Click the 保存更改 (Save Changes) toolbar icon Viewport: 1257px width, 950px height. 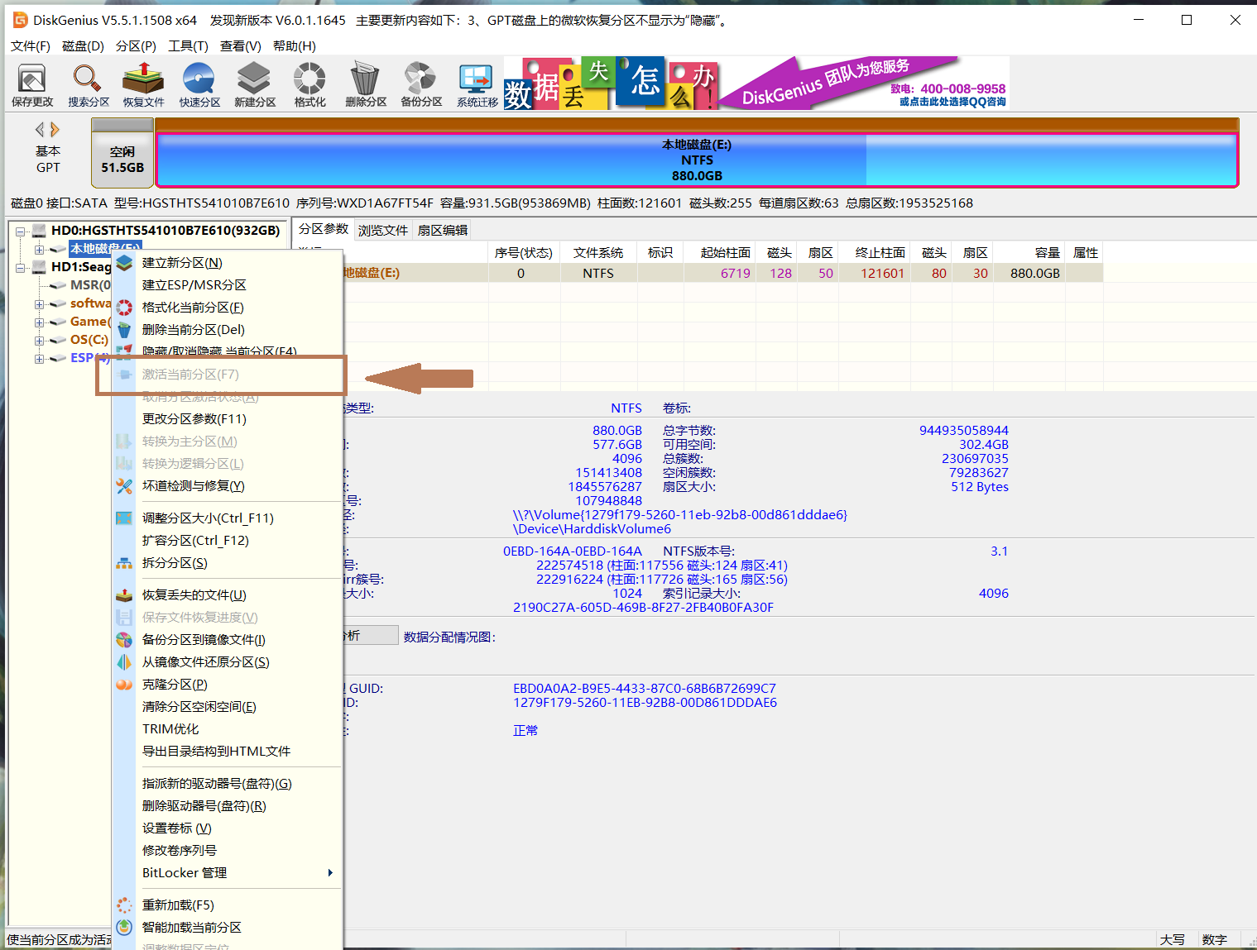[x=32, y=85]
